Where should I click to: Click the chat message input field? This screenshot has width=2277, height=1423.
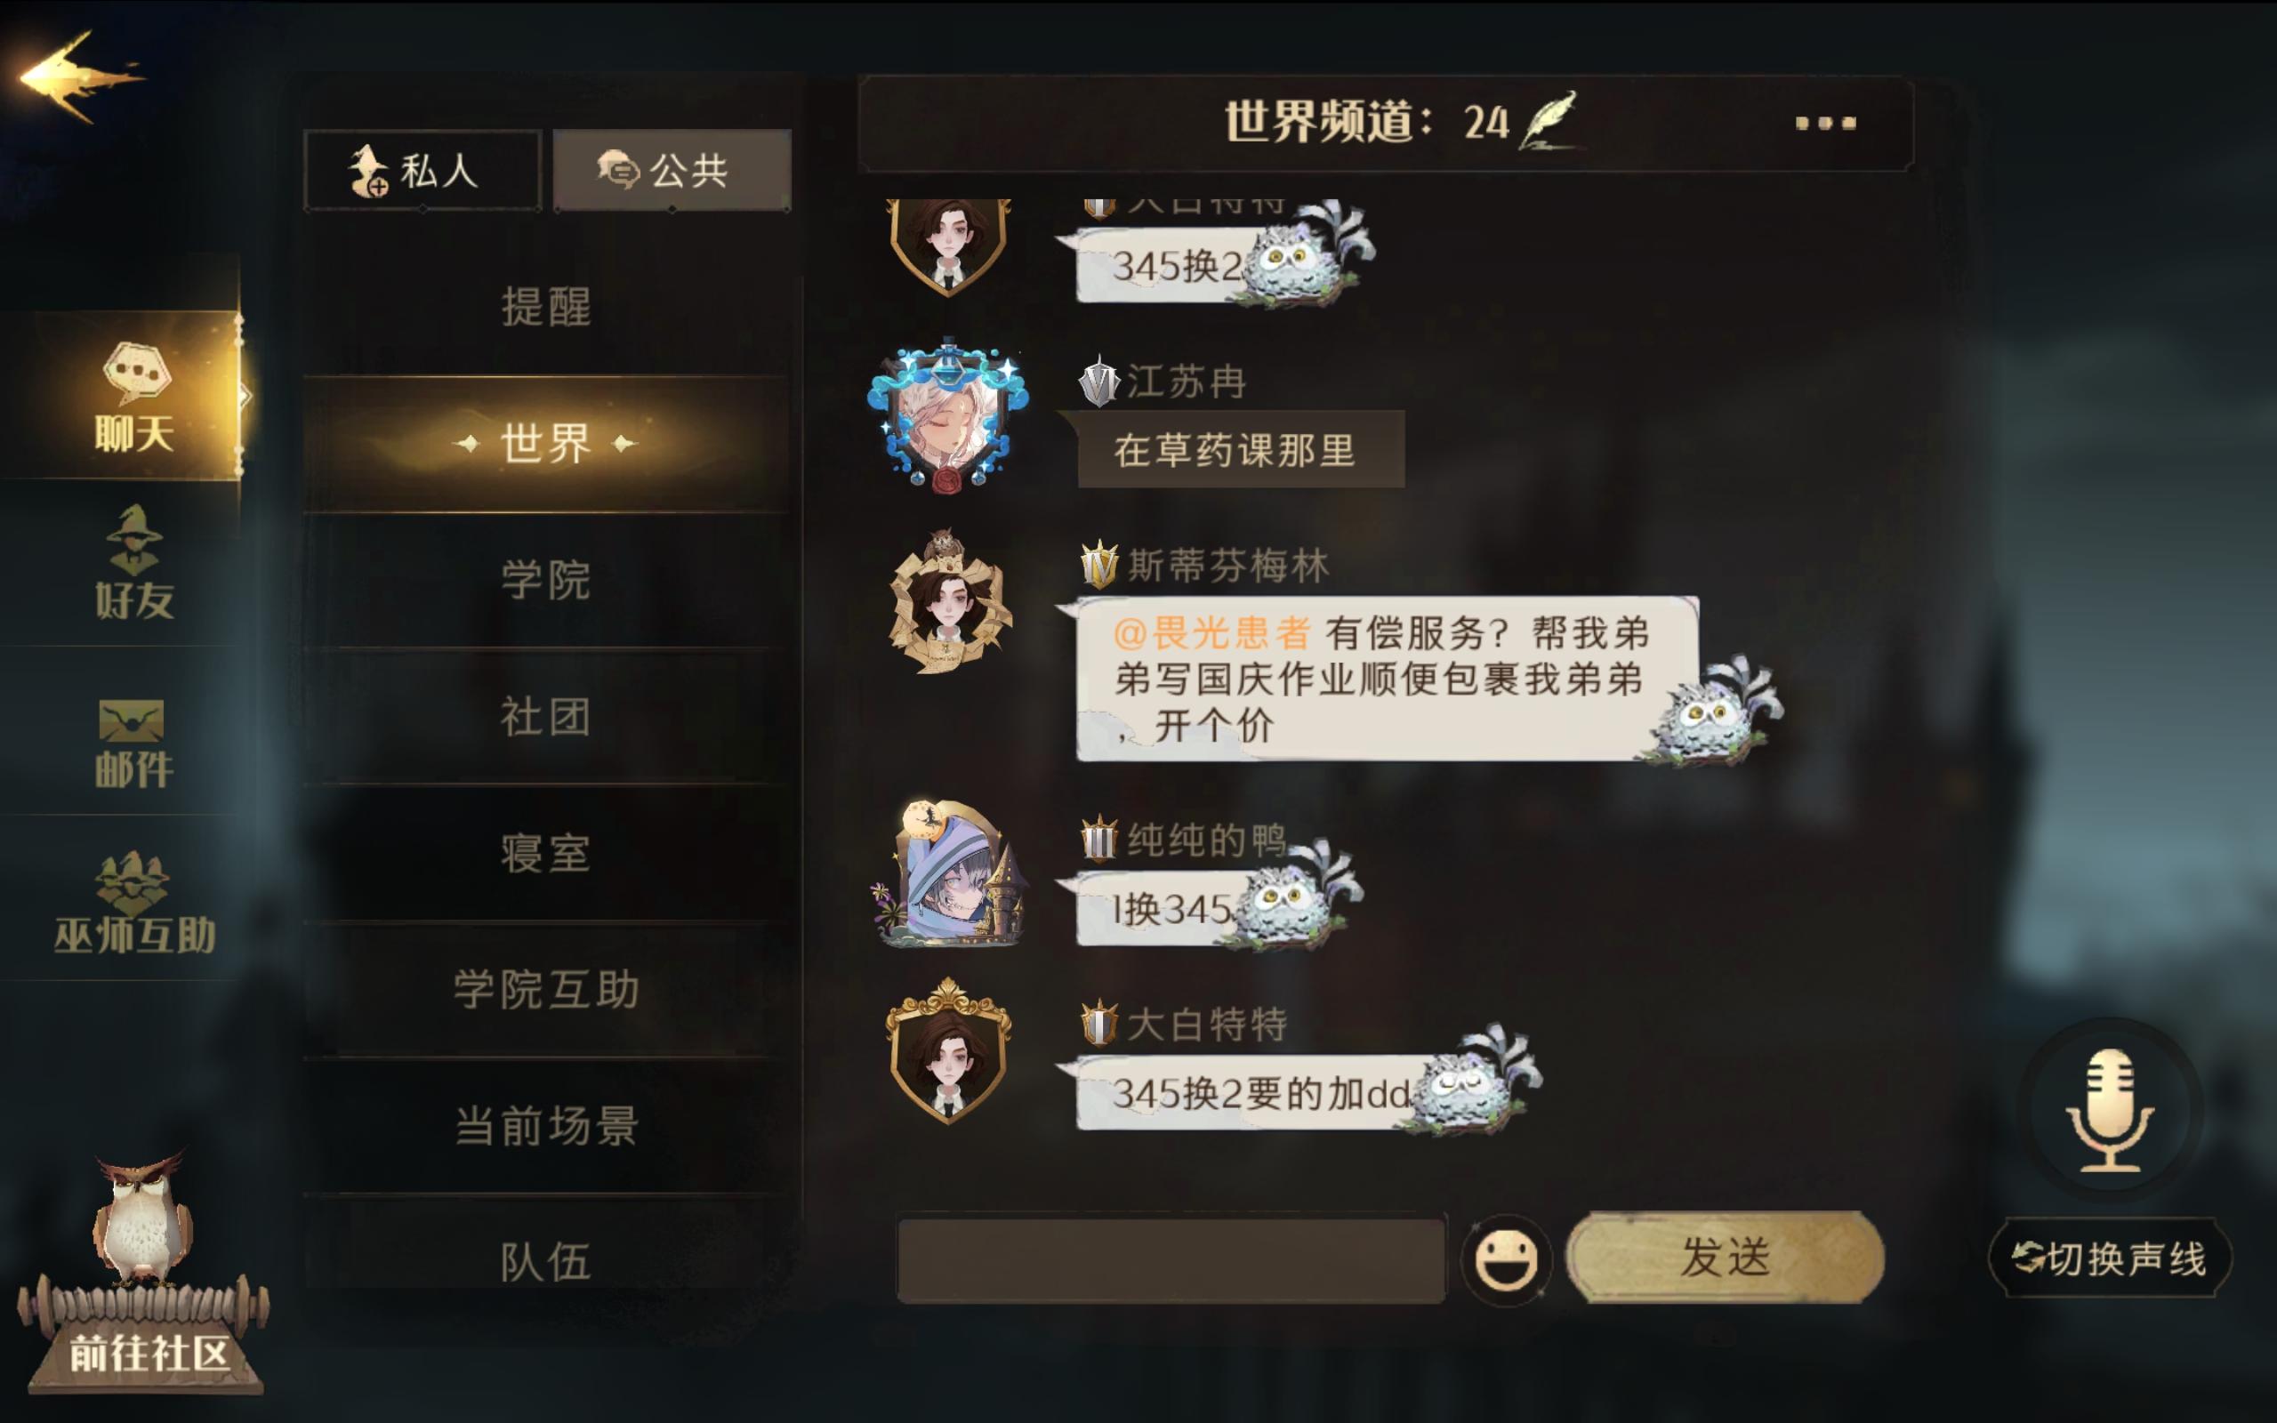click(1171, 1261)
